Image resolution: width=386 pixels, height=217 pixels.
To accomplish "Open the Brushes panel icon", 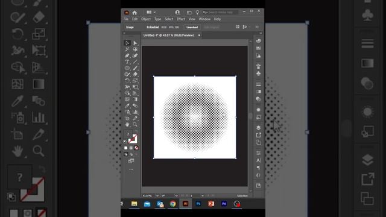I will coord(258,66).
